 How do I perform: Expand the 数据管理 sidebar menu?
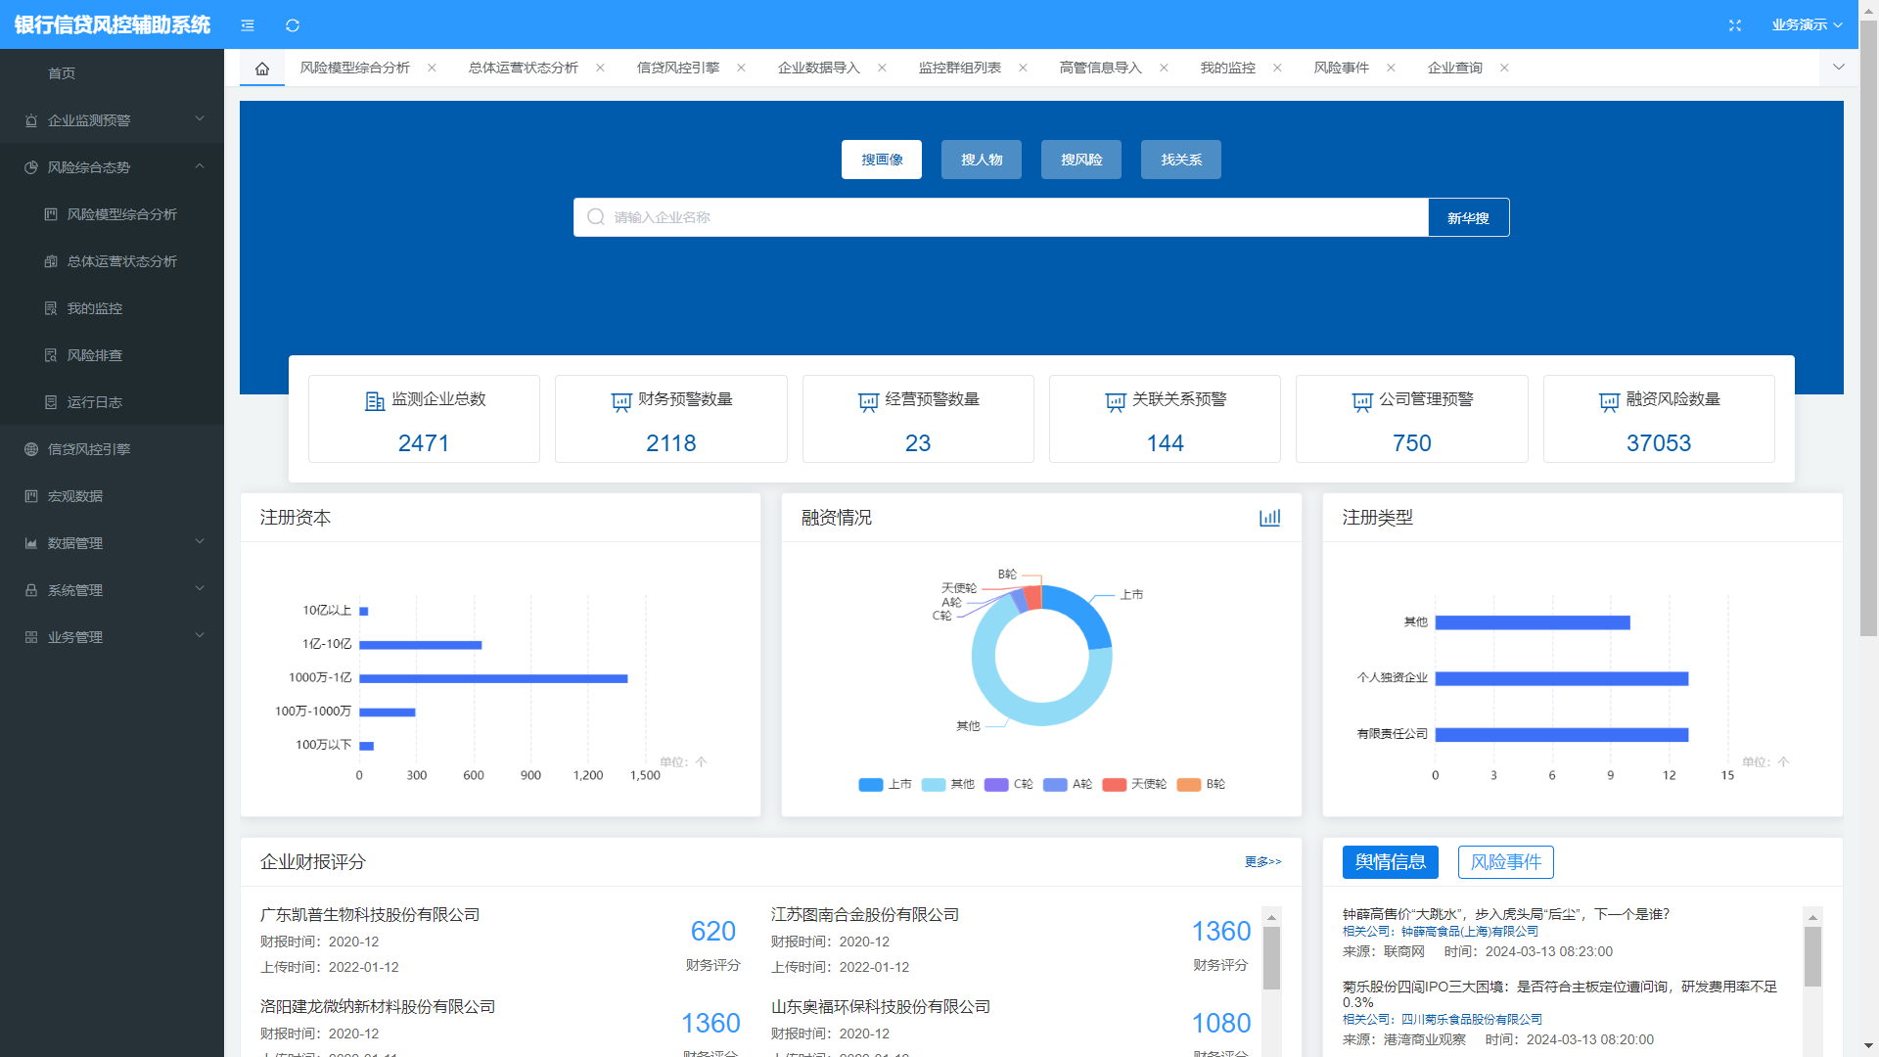pos(200,542)
